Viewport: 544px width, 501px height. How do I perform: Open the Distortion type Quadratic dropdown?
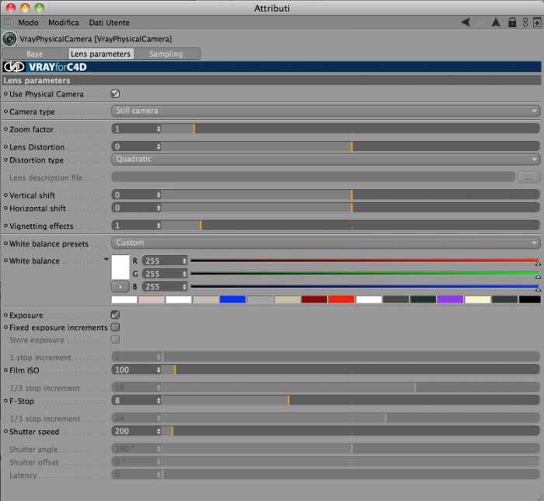(326, 159)
